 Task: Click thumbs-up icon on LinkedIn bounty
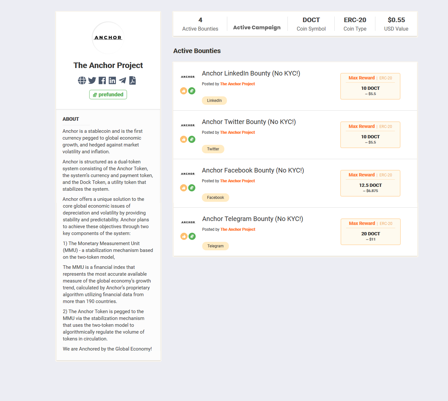184,91
